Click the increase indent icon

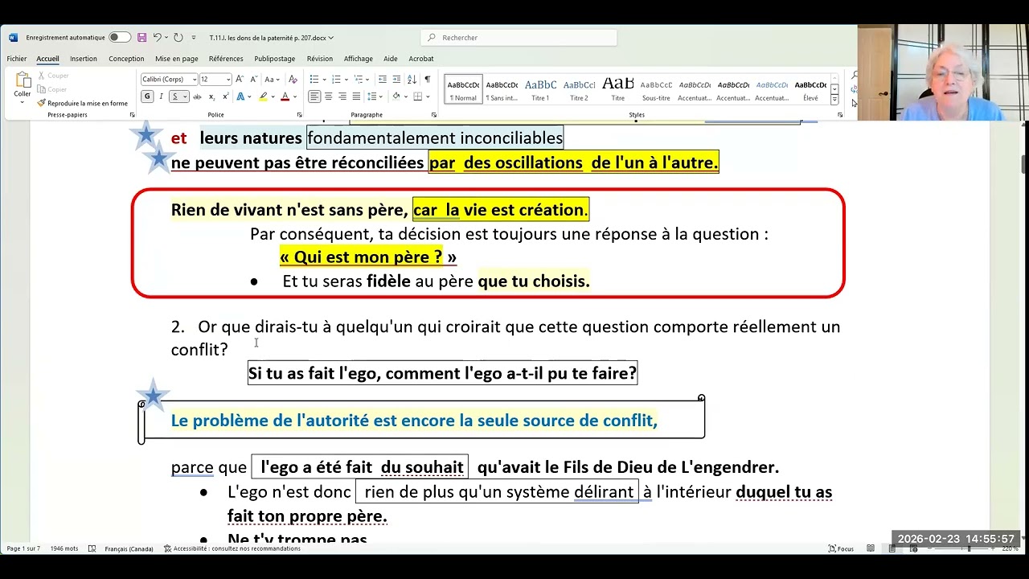(397, 79)
